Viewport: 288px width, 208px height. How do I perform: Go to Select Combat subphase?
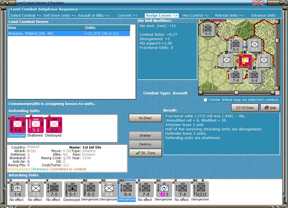(26, 15)
